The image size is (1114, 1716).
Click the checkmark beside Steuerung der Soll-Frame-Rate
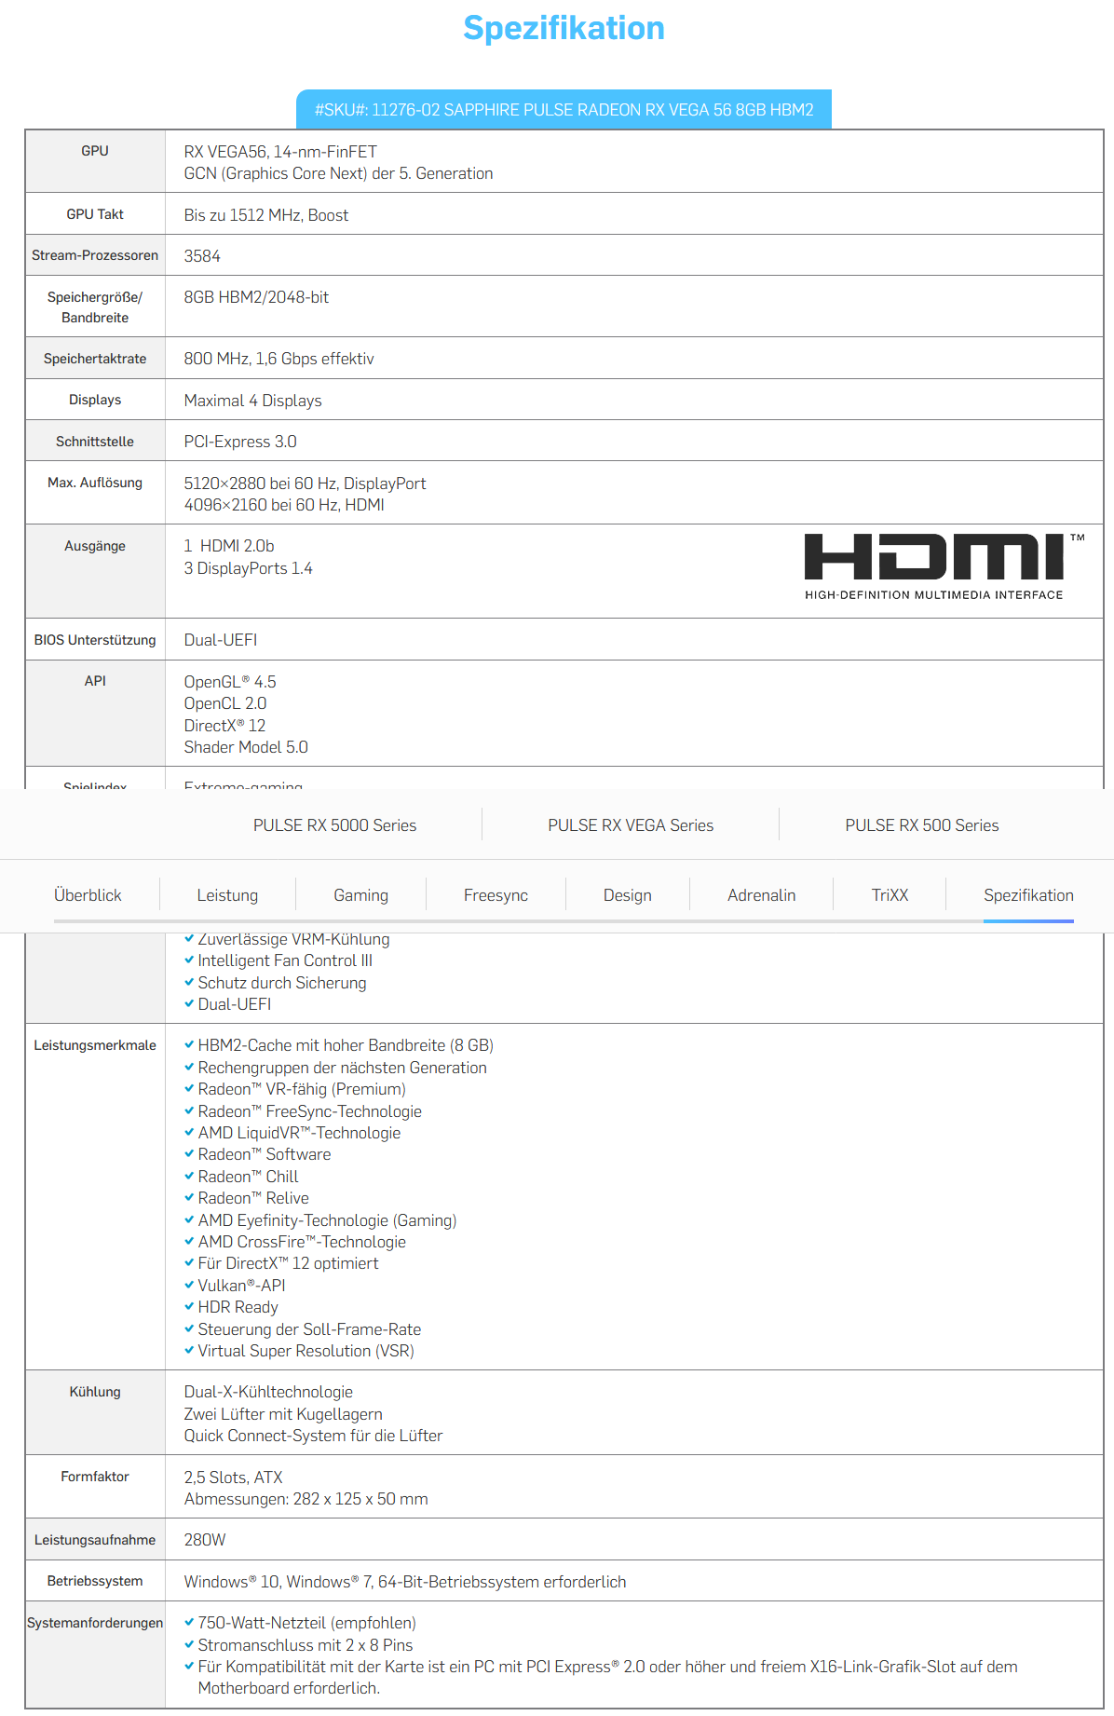click(x=189, y=1328)
